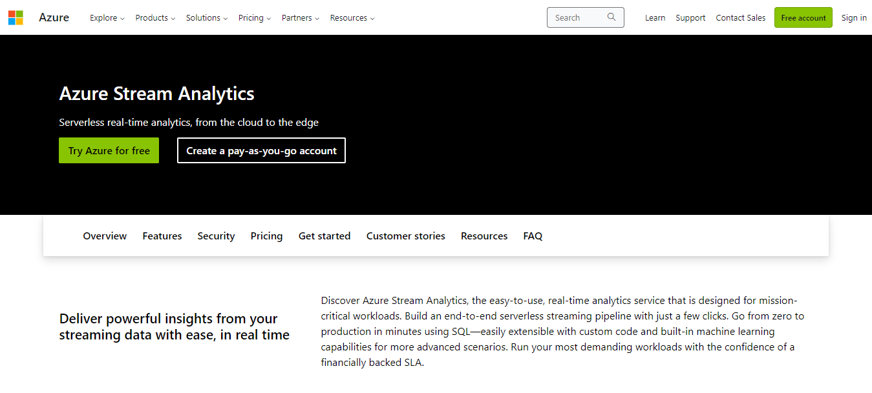This screenshot has height=393, width=872.
Task: Click the Microsoft logo
Action: [x=15, y=17]
